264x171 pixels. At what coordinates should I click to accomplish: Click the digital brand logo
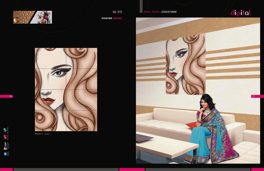point(241,13)
